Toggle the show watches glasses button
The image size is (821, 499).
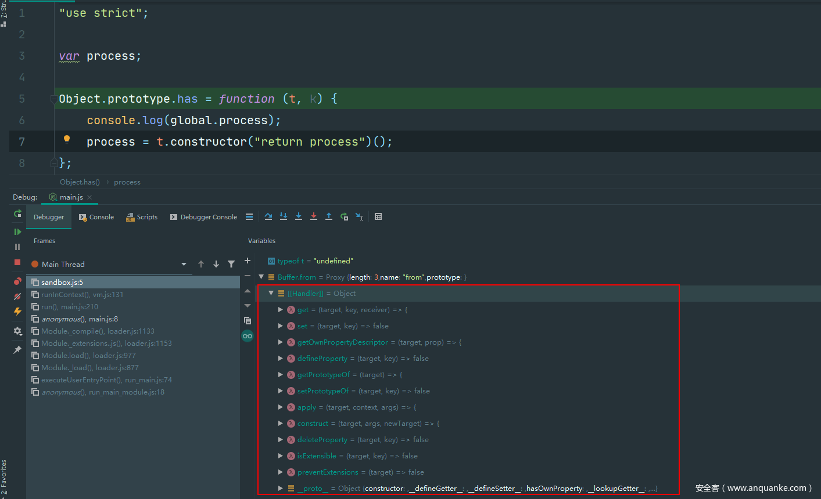[248, 336]
